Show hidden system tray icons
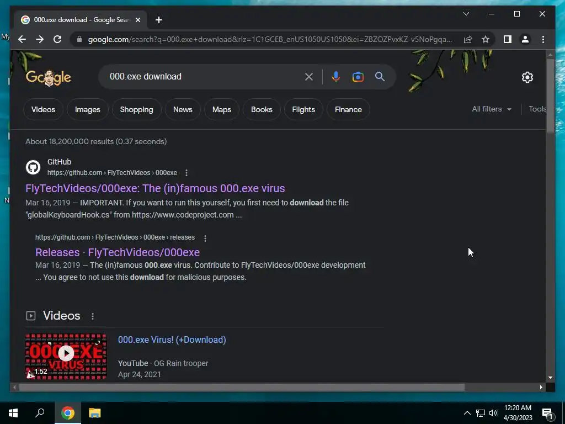Image resolution: width=565 pixels, height=424 pixels. point(467,413)
